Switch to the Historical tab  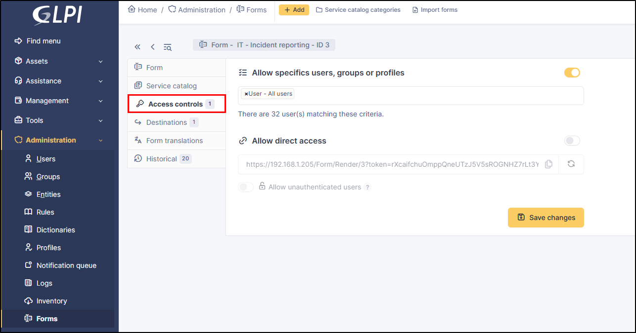pos(161,159)
